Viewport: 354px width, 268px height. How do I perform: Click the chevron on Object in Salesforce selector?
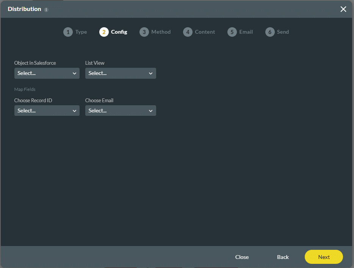(74, 73)
